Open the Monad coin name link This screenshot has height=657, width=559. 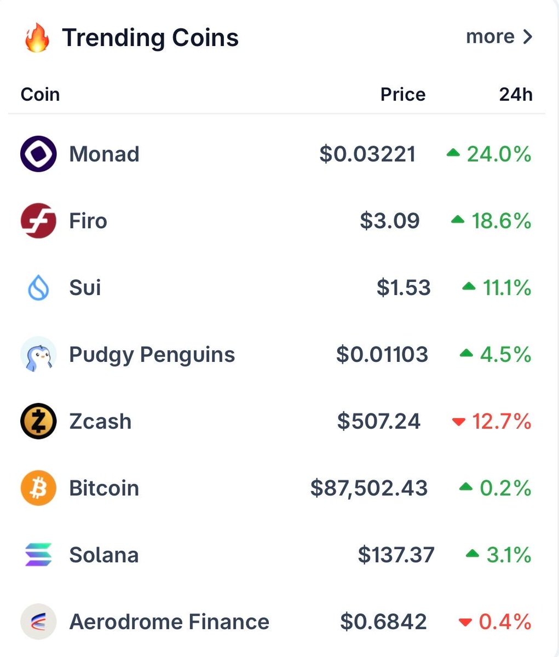tap(104, 154)
